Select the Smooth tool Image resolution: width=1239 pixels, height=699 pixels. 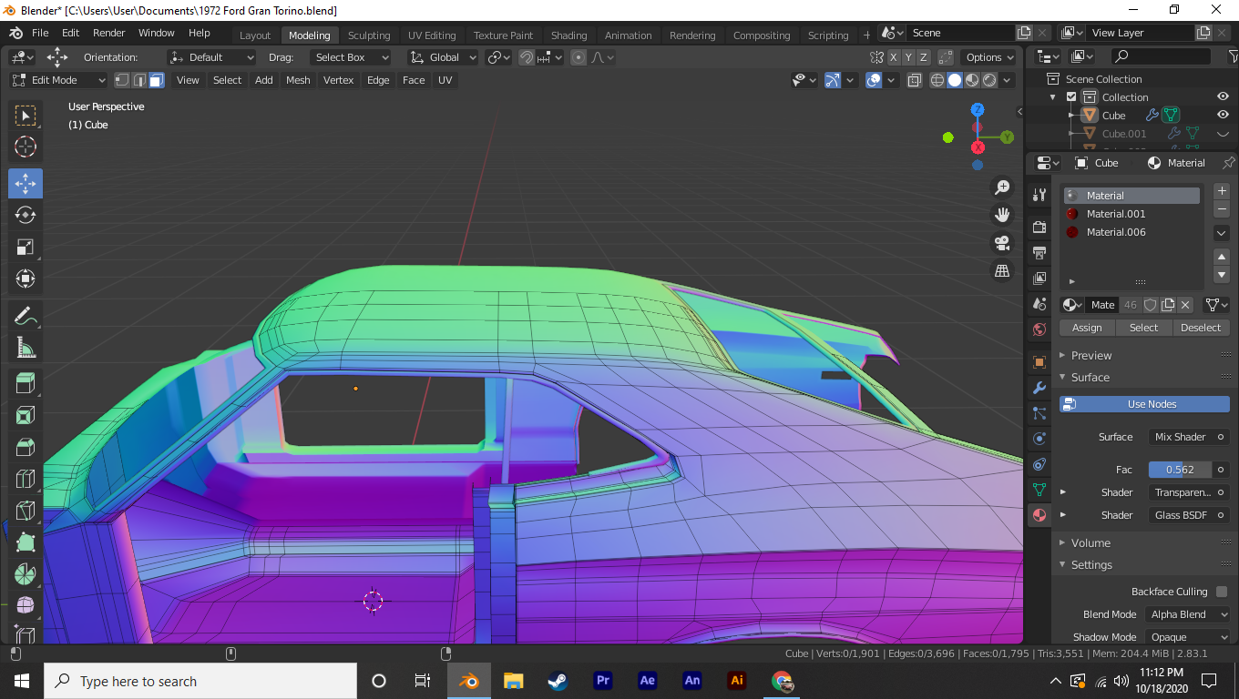[26, 606]
